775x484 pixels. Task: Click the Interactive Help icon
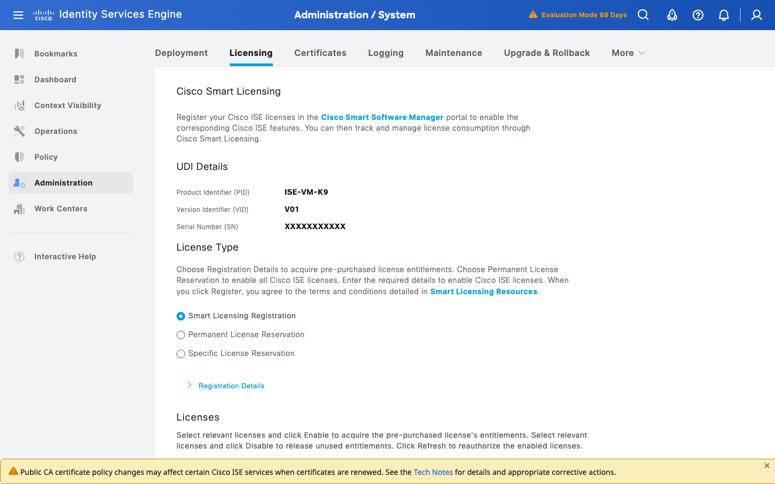point(19,257)
